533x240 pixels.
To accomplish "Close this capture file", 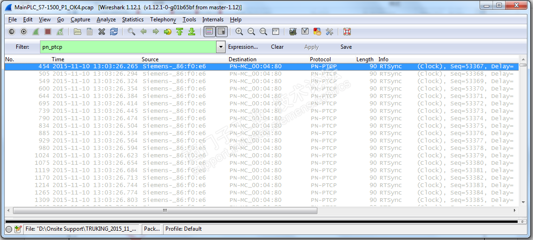I will click(x=102, y=32).
